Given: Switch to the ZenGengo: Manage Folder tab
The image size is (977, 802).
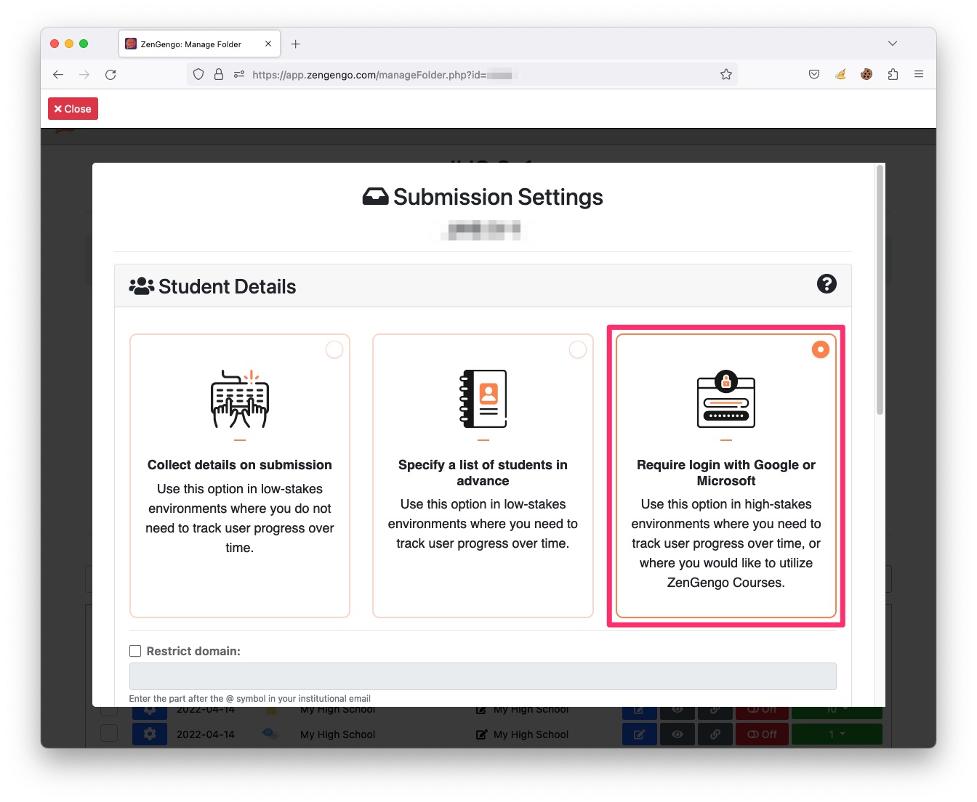Looking at the screenshot, I should 198,44.
